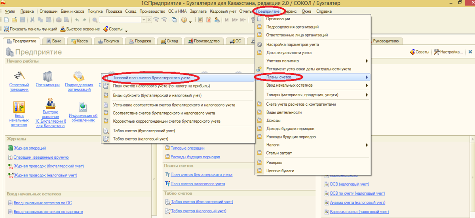This screenshot has width=475, height=218.
Task: Expand the Налоги submenu
Action: click(x=367, y=145)
